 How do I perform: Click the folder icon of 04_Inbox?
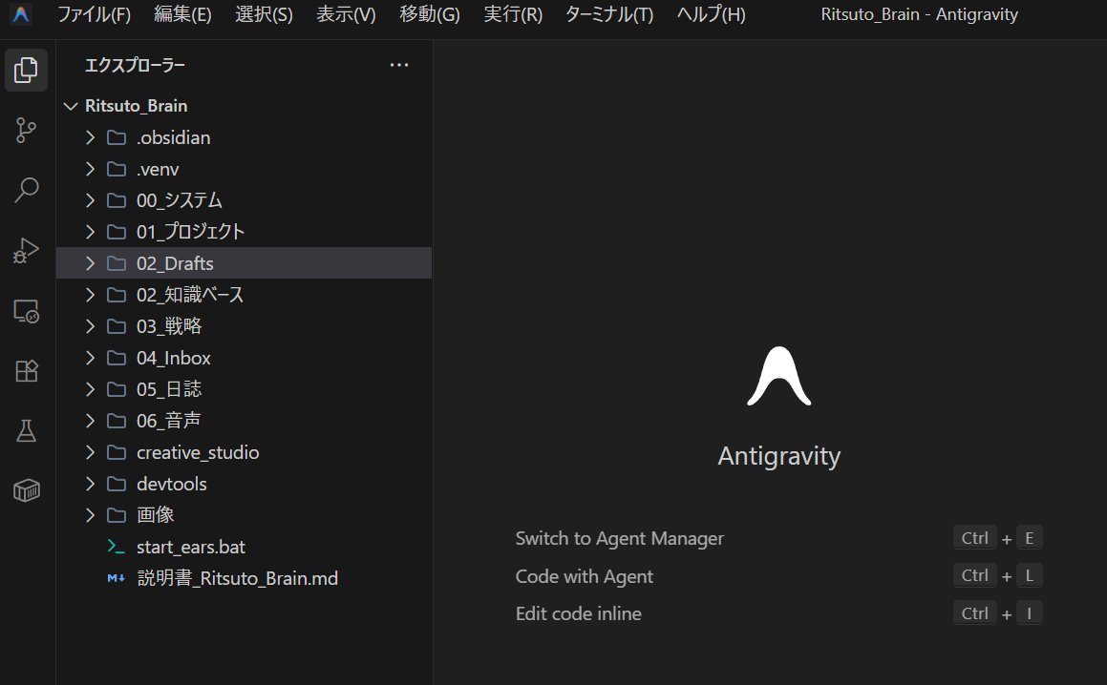pyautogui.click(x=117, y=358)
